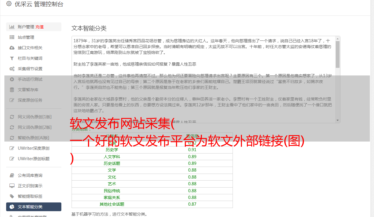Select the 栏目与关键词 sidebar label
Viewport: 374px width, 217px height.
(30, 58)
